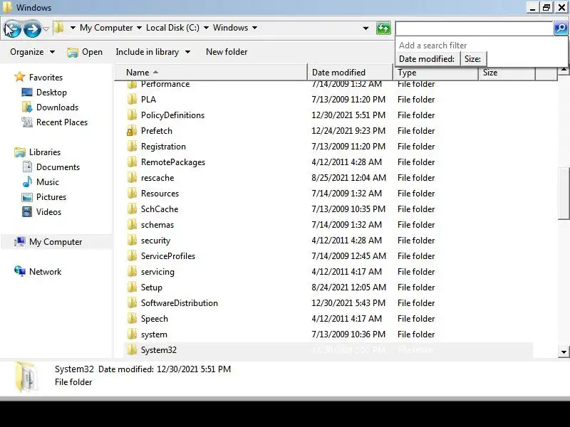This screenshot has height=427, width=570.
Task: Select the PLA folder icon
Action: 132,100
